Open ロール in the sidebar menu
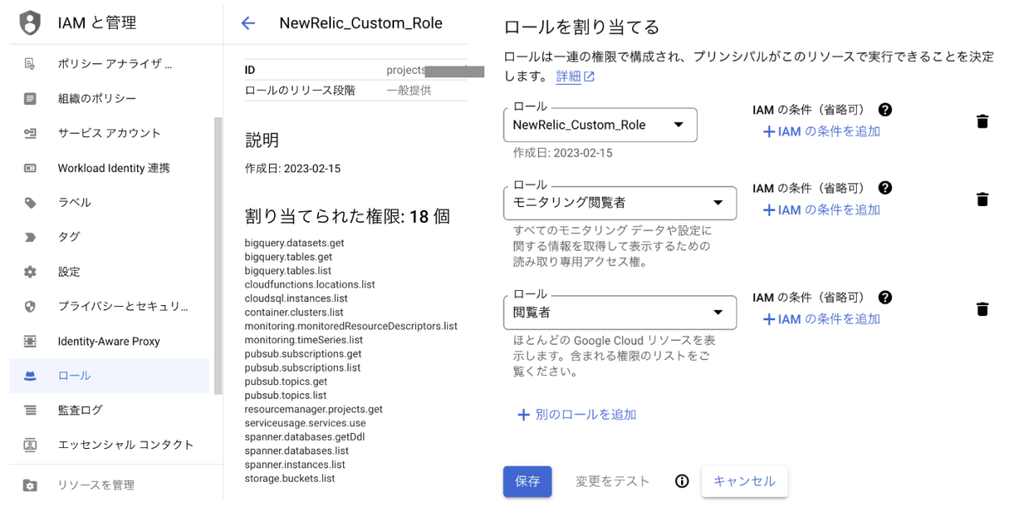Screen dimensions: 1009x517 [74, 376]
